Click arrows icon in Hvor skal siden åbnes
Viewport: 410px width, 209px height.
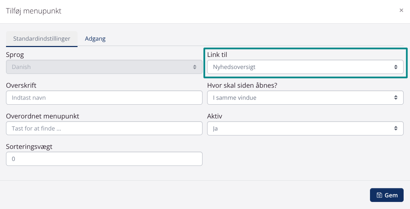click(x=395, y=98)
